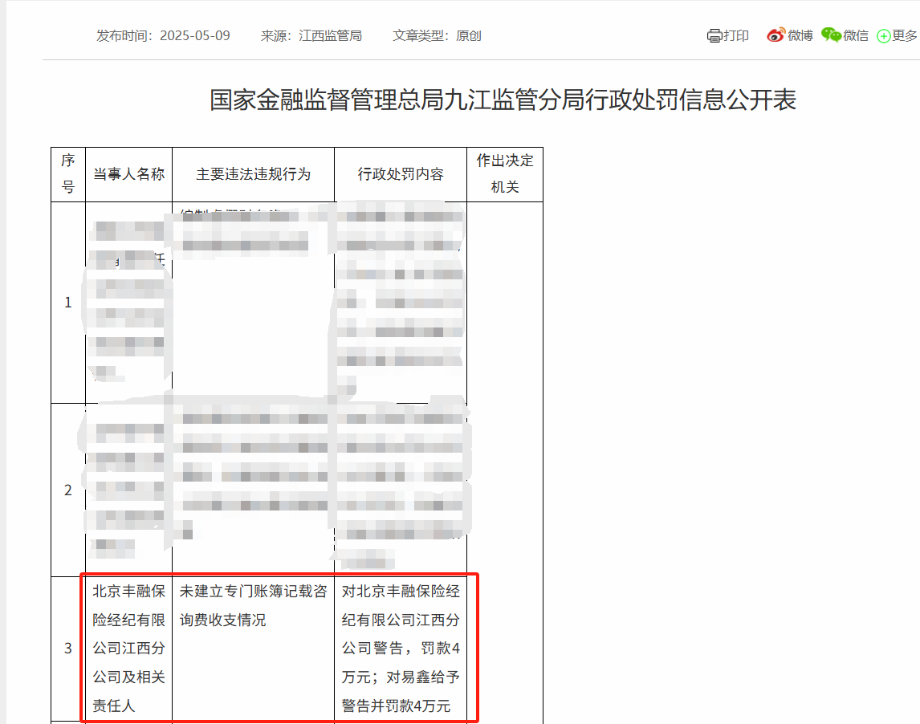920x724 pixels.
Task: Click the source text 江西监管局
Action: (330, 36)
